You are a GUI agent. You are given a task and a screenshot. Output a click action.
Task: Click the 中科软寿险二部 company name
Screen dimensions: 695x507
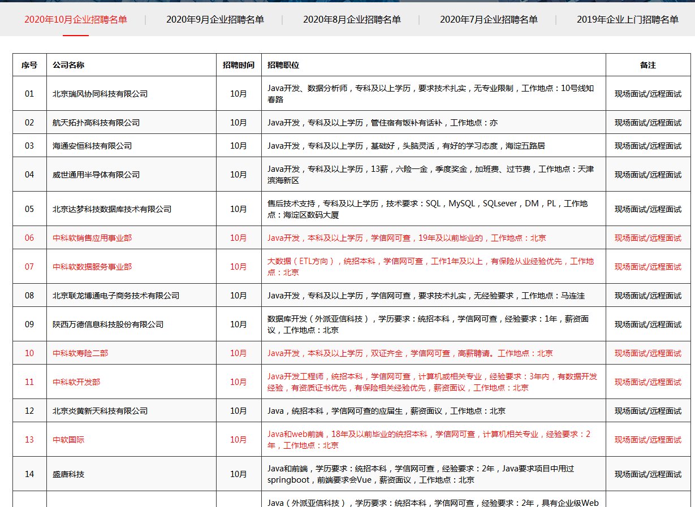79,353
